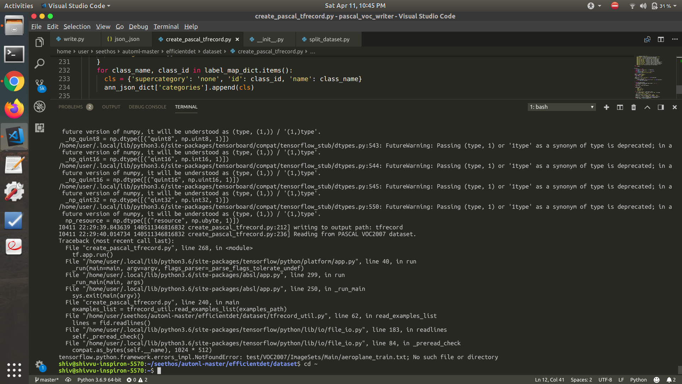Expand the Visual Studio Code title bar menu
This screenshot has width=682, height=384.
point(76,6)
